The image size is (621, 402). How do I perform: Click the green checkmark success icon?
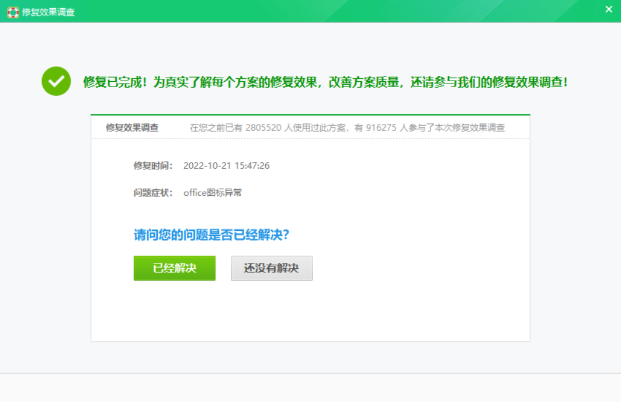[56, 81]
